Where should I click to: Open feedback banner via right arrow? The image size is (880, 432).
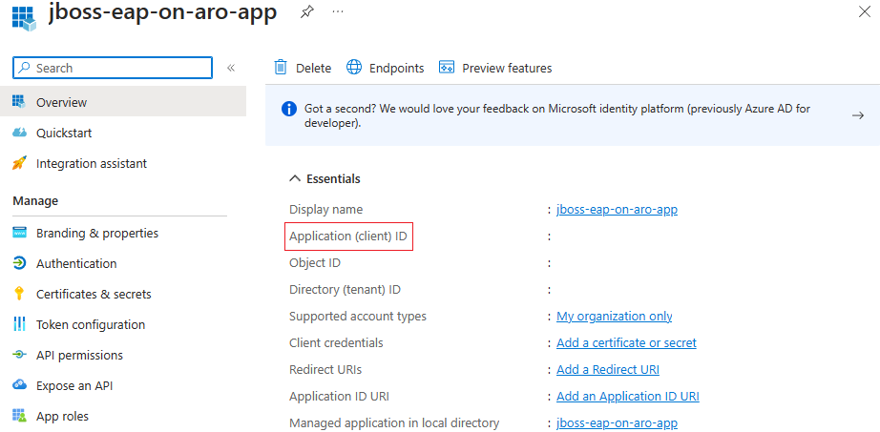[x=857, y=115]
